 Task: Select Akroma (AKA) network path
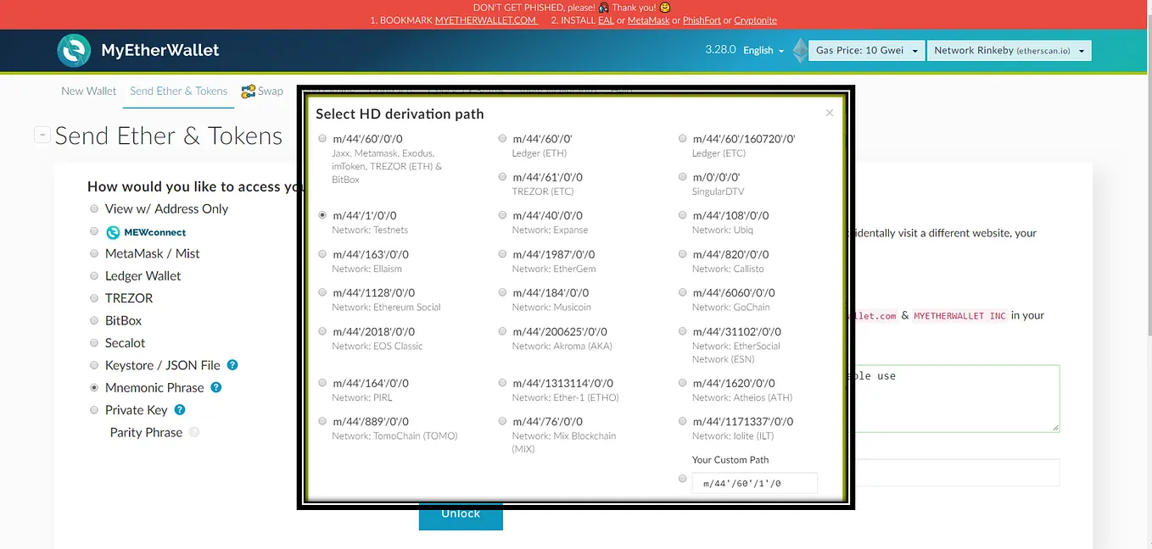502,331
